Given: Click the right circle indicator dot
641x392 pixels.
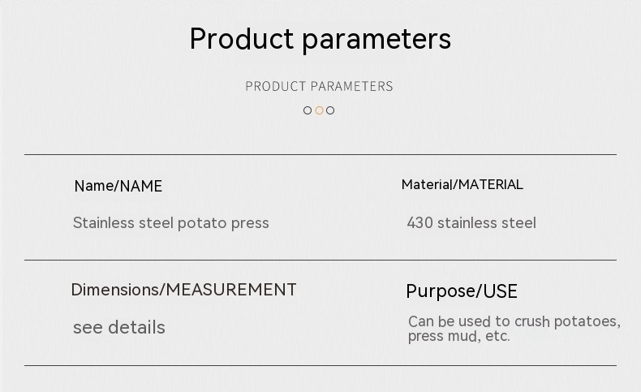Looking at the screenshot, I should (x=330, y=110).
